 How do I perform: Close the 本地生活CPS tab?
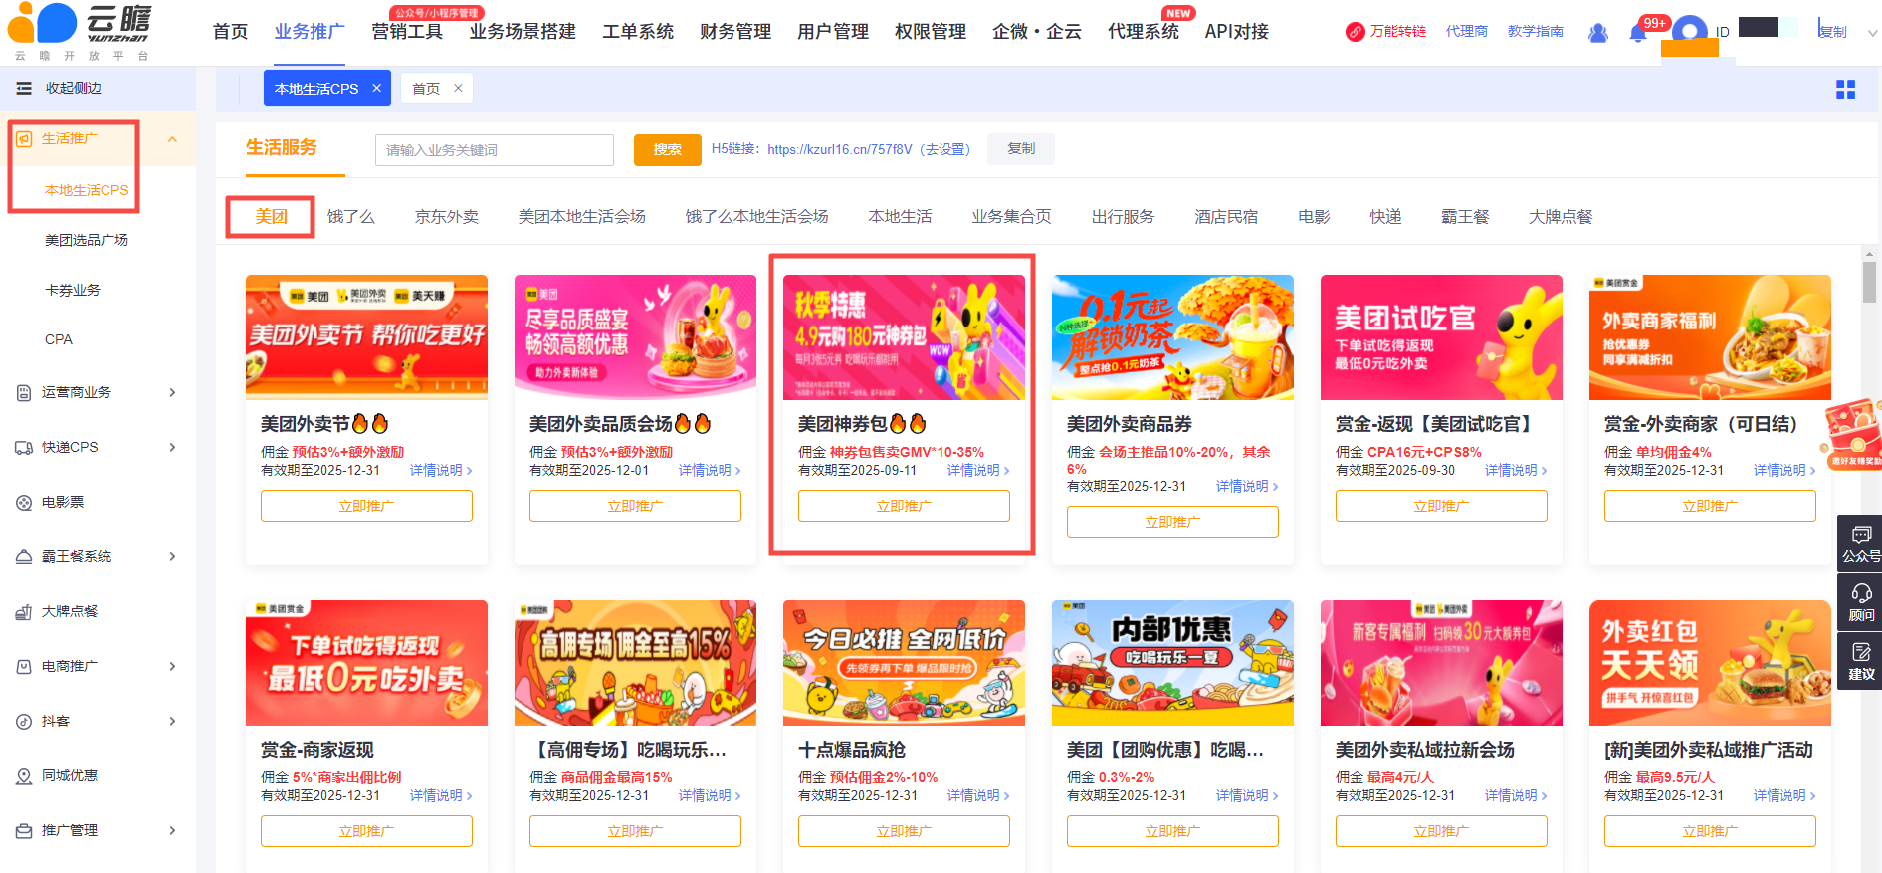[377, 88]
